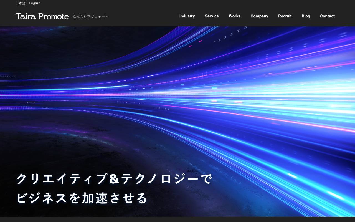Image resolution: width=355 pixels, height=222 pixels.
Task: Open the Blog page
Action: click(306, 16)
